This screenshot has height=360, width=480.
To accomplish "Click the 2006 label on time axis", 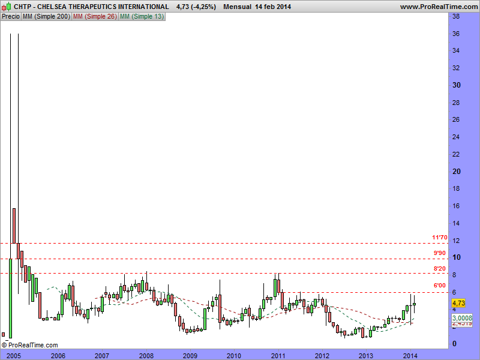I will coord(58,355).
